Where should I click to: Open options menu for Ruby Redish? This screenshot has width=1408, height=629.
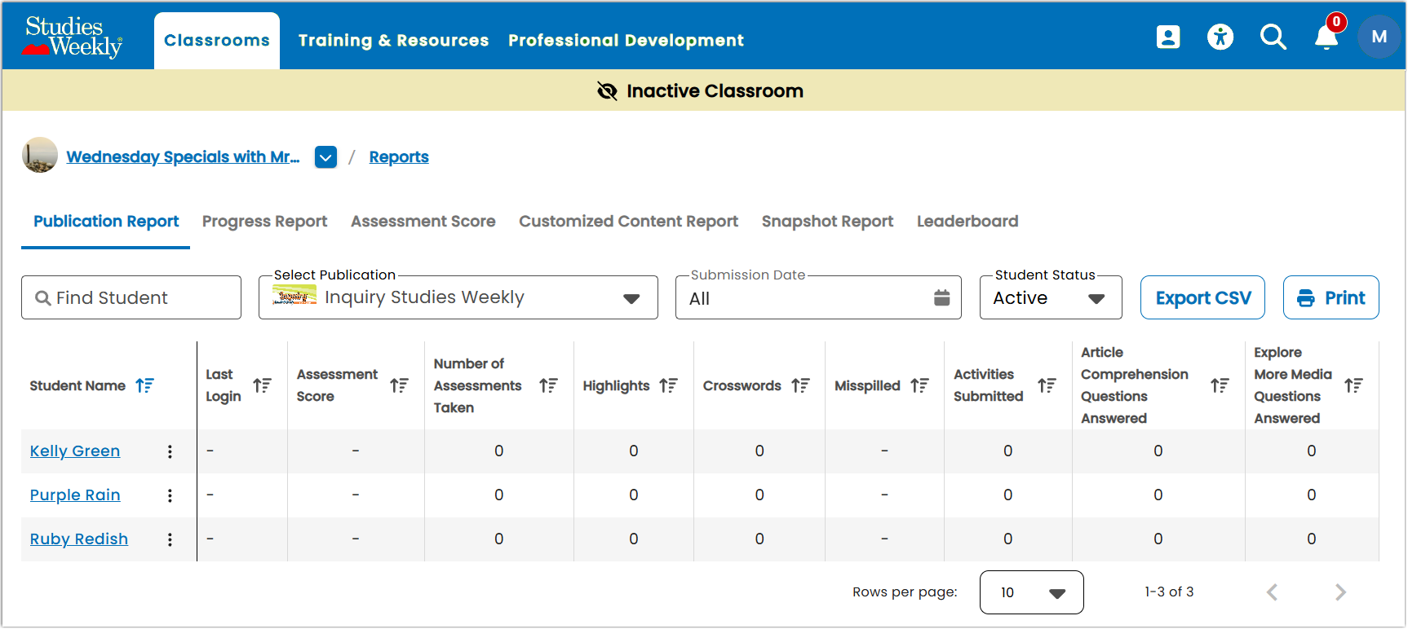pyautogui.click(x=170, y=539)
